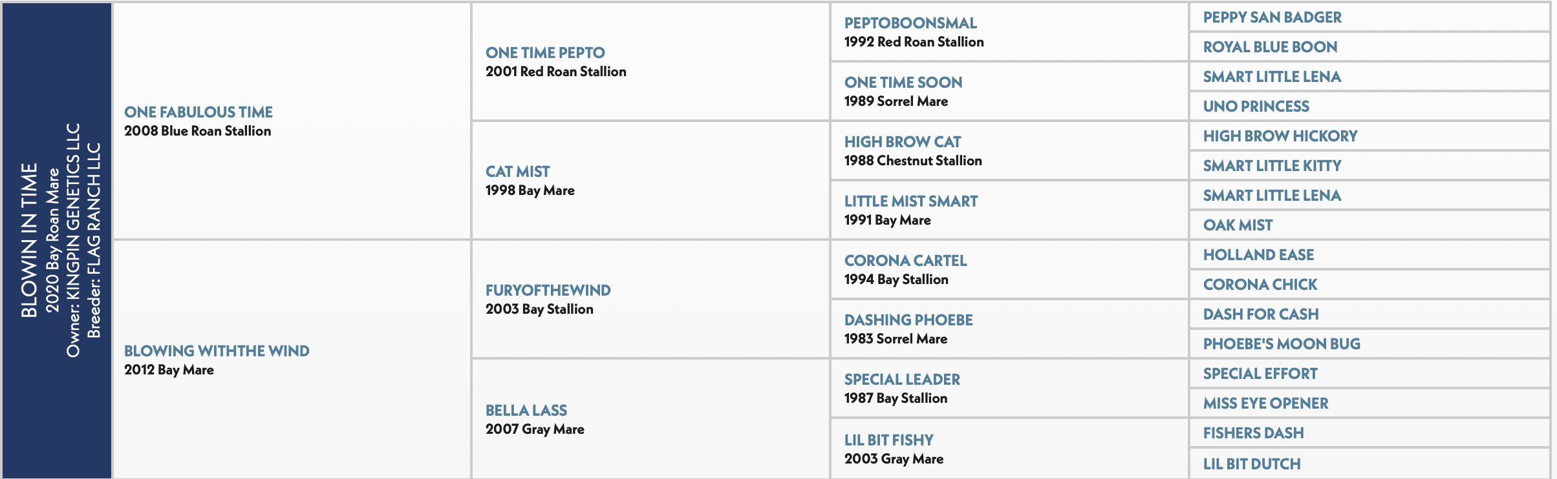Open the DASHING PHOEBE pedigree entry

(908, 320)
